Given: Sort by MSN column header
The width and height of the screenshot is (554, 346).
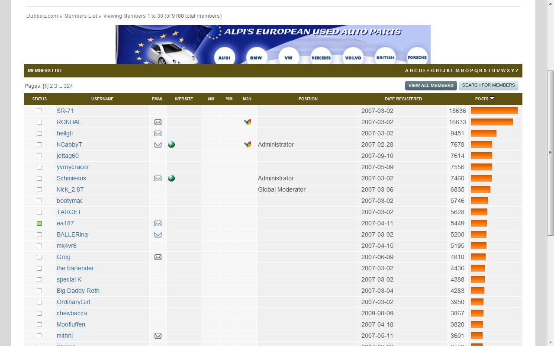Looking at the screenshot, I should point(247,99).
